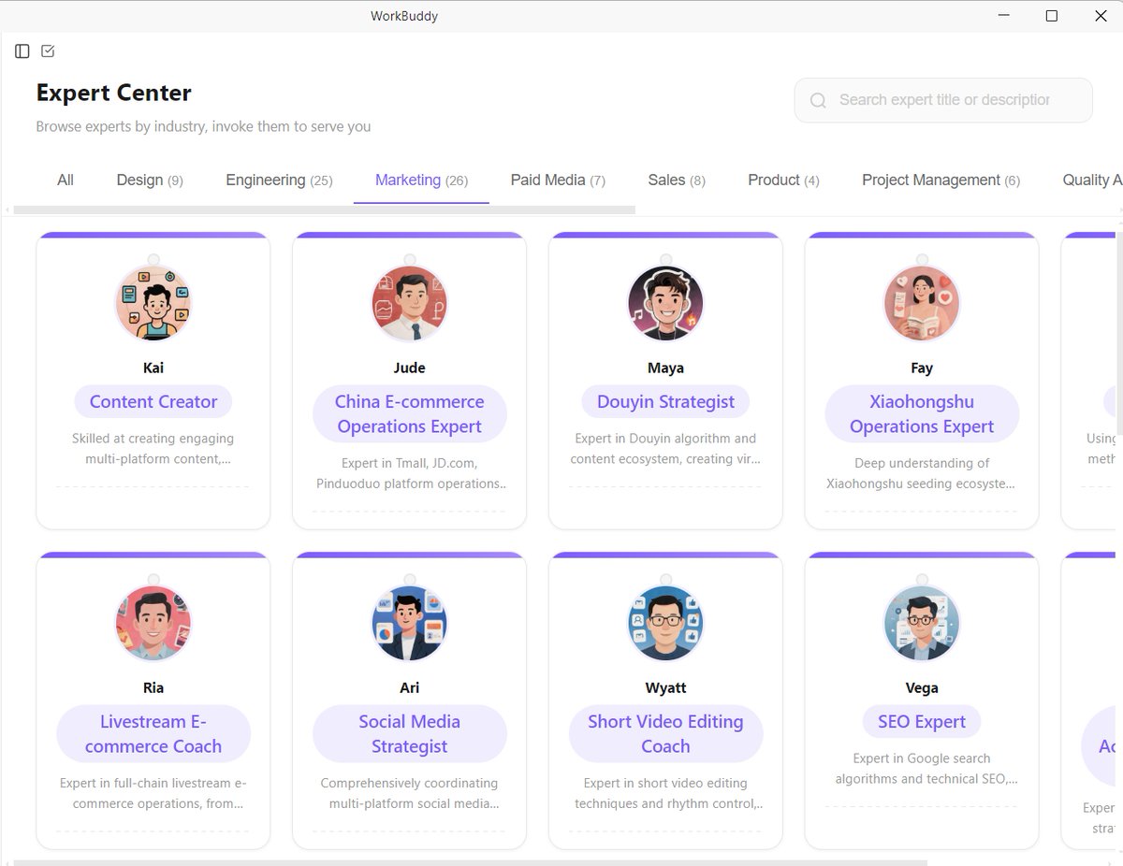
Task: Switch to the Engineering tab
Action: tap(279, 180)
